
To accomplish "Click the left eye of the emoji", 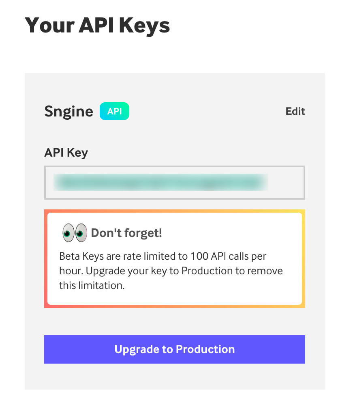I will tap(68, 233).
